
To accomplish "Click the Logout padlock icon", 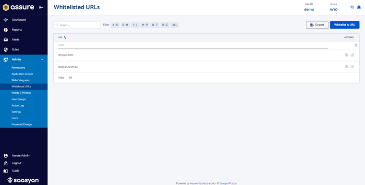I will [6, 163].
